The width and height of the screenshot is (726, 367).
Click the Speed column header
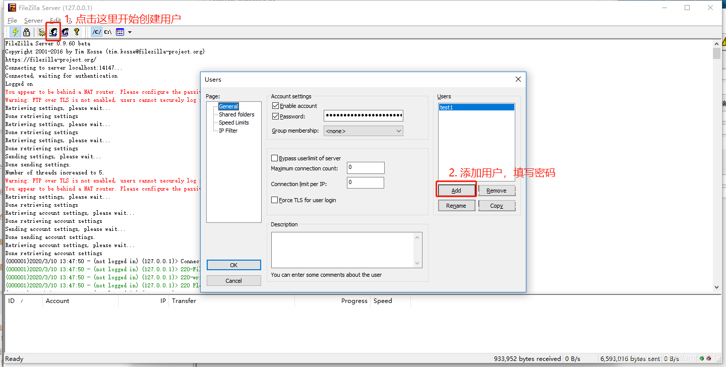[x=390, y=301]
